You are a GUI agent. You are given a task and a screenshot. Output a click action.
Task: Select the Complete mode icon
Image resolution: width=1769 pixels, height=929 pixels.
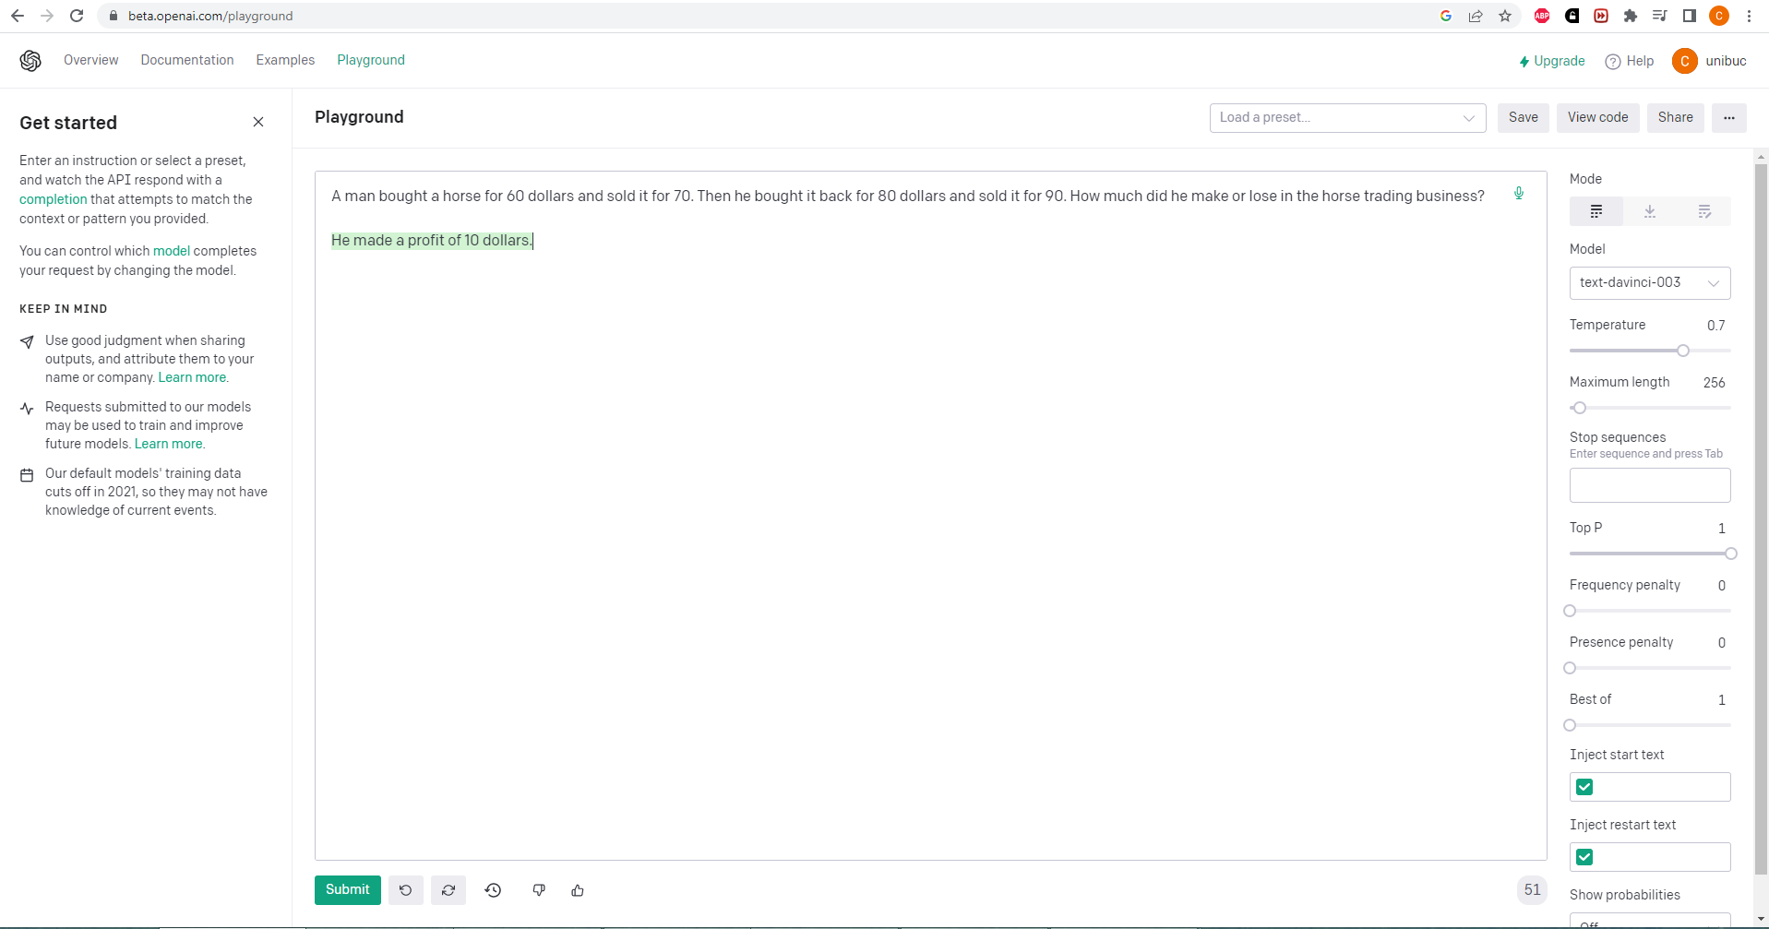[x=1596, y=211]
